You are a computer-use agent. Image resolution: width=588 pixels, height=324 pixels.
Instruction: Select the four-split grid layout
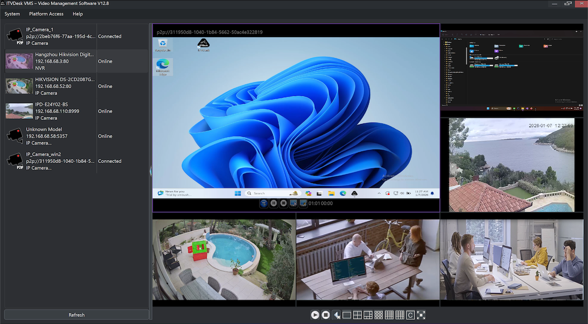pos(357,315)
